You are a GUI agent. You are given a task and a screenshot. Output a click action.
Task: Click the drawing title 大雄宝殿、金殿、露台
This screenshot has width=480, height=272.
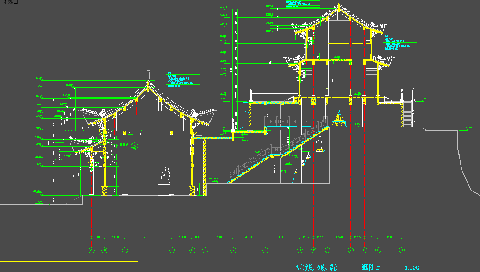tap(316, 267)
